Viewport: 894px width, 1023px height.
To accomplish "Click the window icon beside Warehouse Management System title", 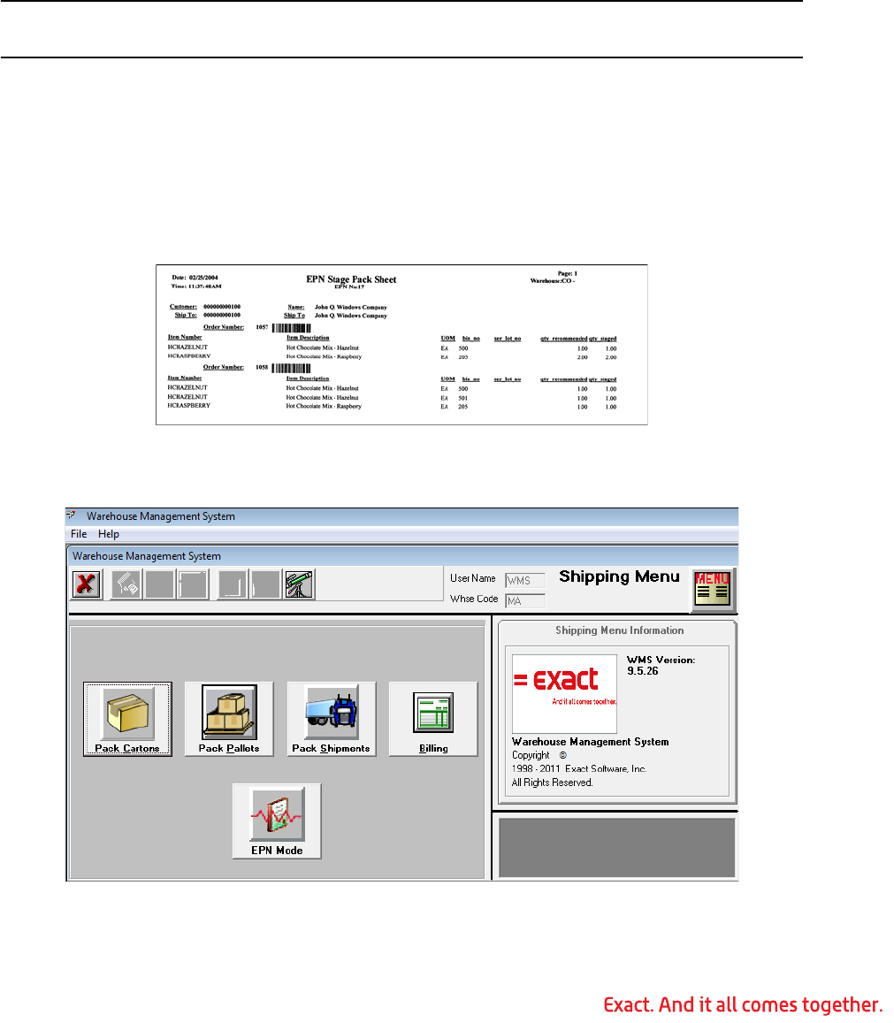I will (x=71, y=515).
